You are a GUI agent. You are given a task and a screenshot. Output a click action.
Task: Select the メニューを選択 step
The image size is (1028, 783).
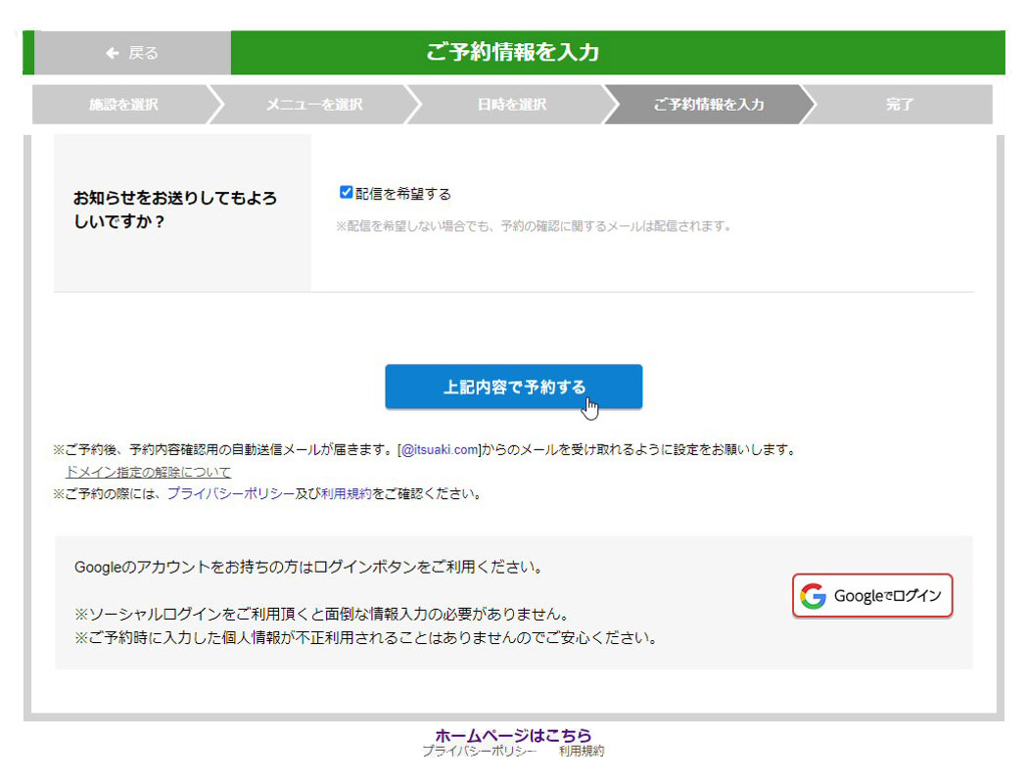click(313, 105)
